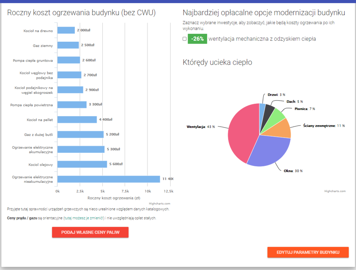Click the green -26% savings badge
This screenshot has width=356, height=270.
pos(197,39)
